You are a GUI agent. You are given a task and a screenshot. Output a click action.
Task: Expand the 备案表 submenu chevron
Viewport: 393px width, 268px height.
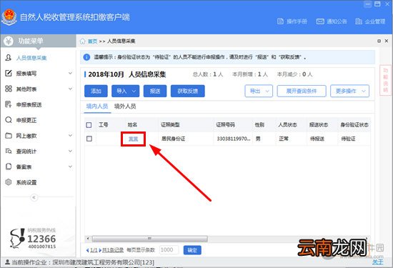click(71, 167)
